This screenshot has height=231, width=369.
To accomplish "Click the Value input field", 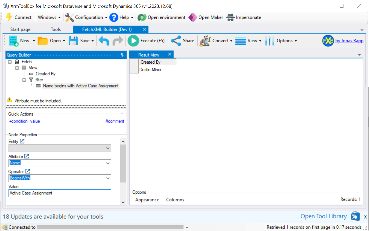I will point(60,193).
